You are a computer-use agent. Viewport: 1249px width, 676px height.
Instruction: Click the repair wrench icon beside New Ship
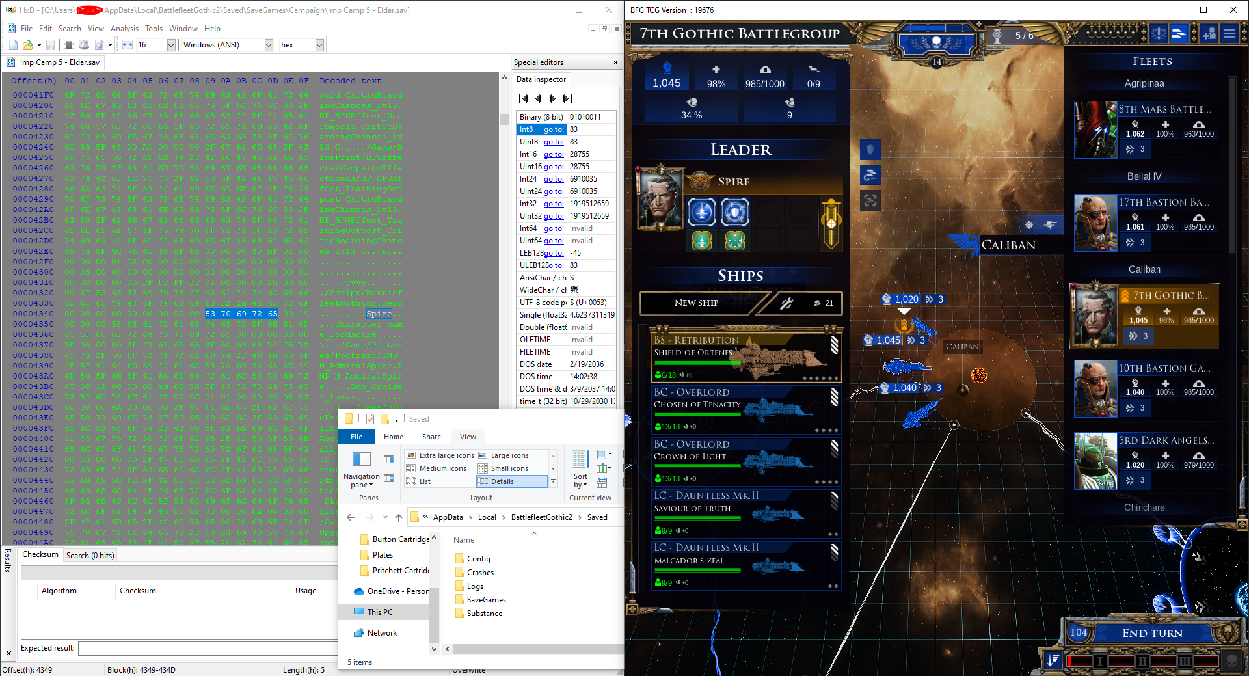[786, 303]
